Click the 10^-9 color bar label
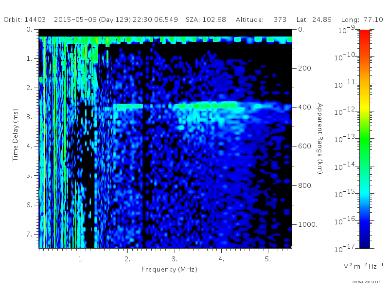Viewport: 389px width, 292px height. 347,30
